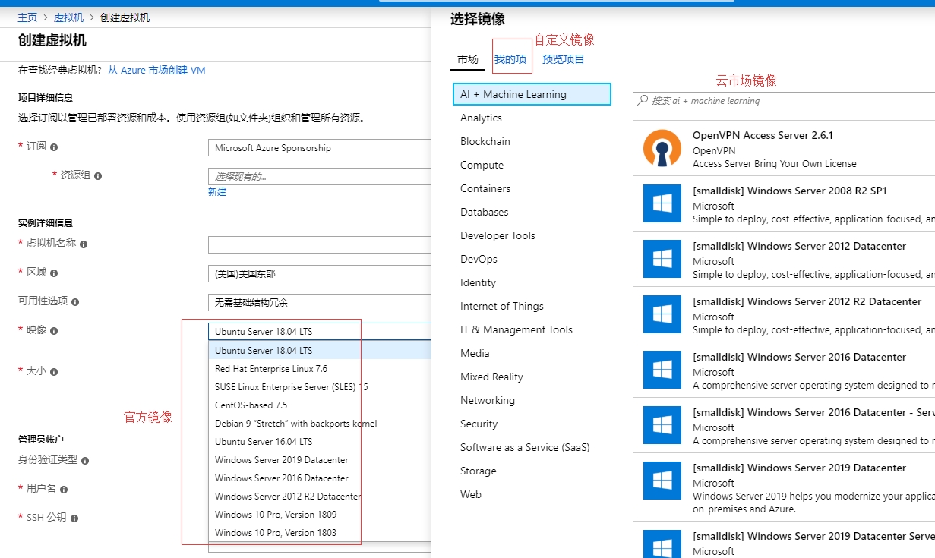Go to 主页 in the breadcrumb
Image resolution: width=935 pixels, height=558 pixels.
click(27, 17)
